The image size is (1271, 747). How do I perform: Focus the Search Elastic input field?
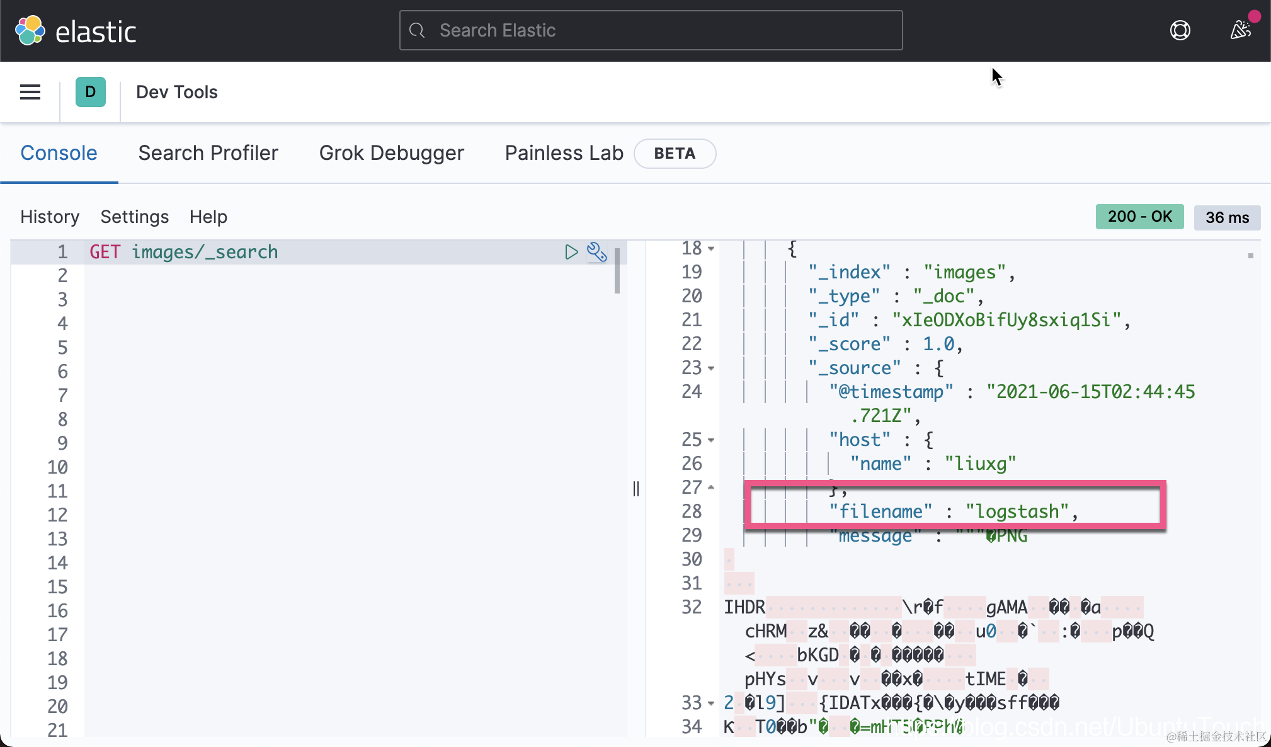(661, 30)
